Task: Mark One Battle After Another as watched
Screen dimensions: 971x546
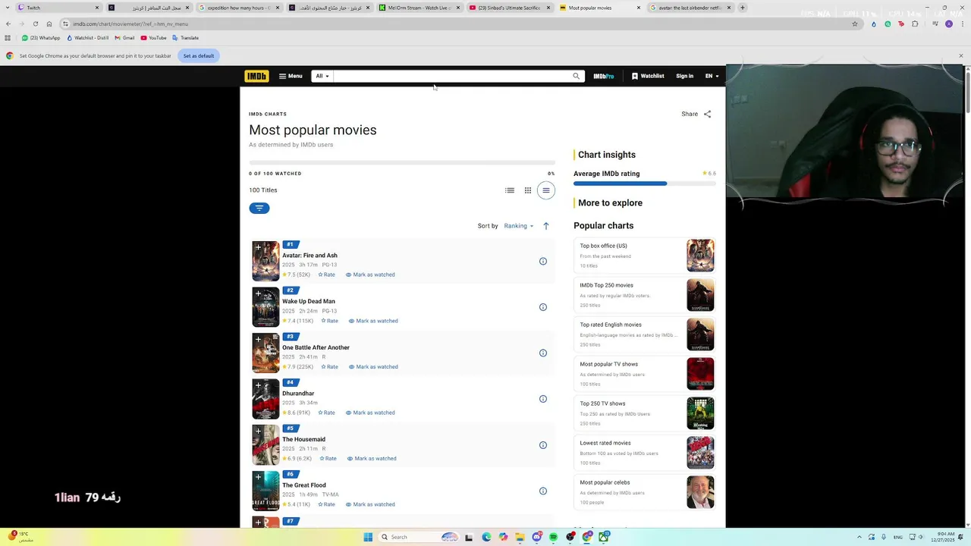Action: coord(373,367)
